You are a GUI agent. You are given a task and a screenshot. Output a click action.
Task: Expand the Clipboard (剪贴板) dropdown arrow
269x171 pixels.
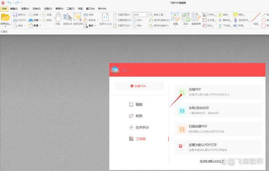(98, 20)
